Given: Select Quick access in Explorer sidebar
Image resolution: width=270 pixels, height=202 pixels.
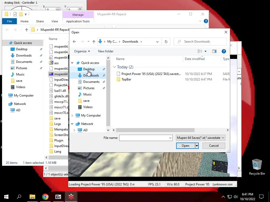Looking at the screenshot, I should (x=23, y=43).
